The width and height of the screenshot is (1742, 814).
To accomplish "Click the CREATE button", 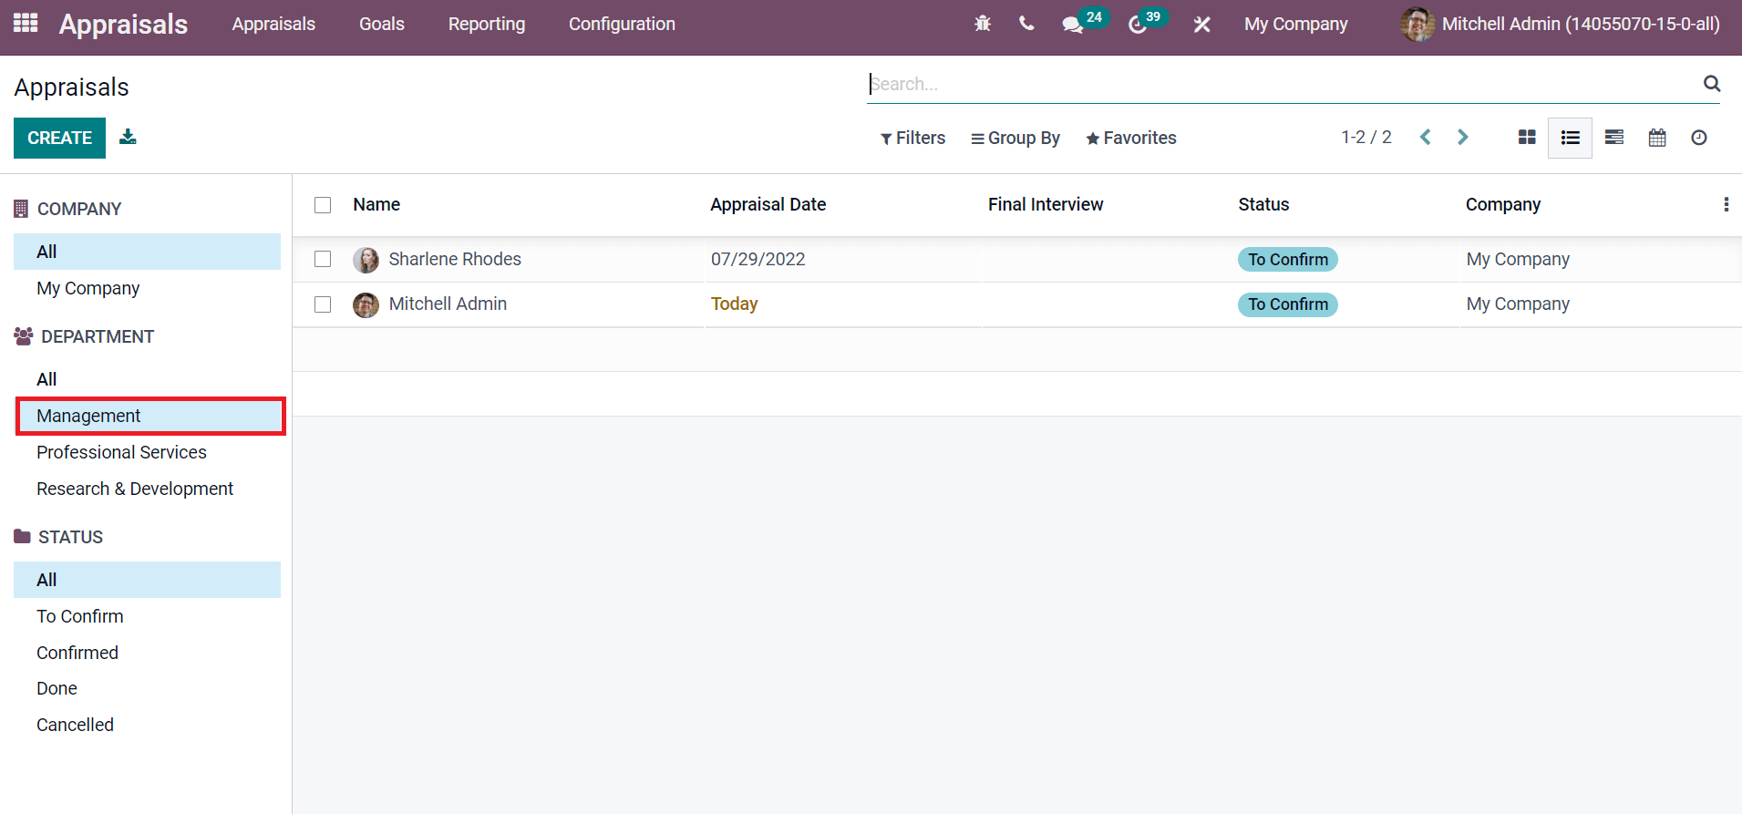I will 59,138.
